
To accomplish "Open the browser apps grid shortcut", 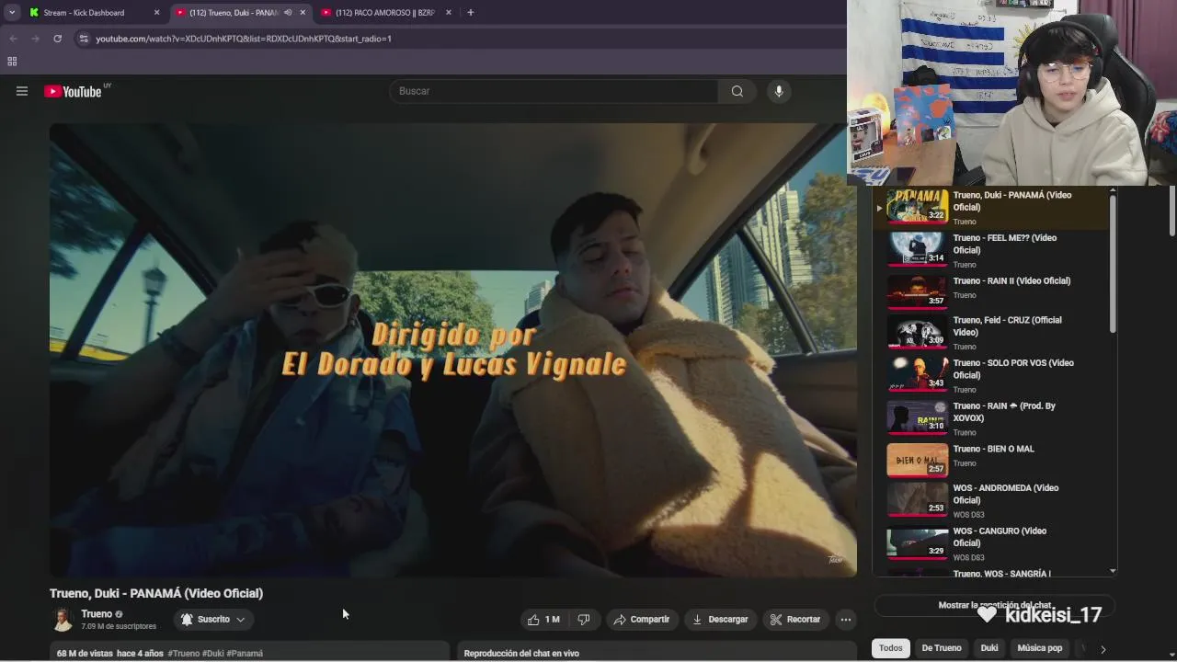I will (x=12, y=62).
